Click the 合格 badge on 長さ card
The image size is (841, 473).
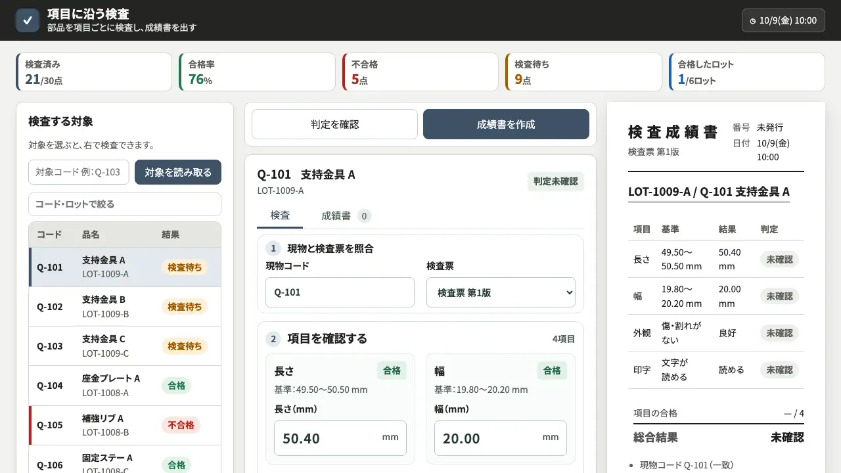[392, 371]
